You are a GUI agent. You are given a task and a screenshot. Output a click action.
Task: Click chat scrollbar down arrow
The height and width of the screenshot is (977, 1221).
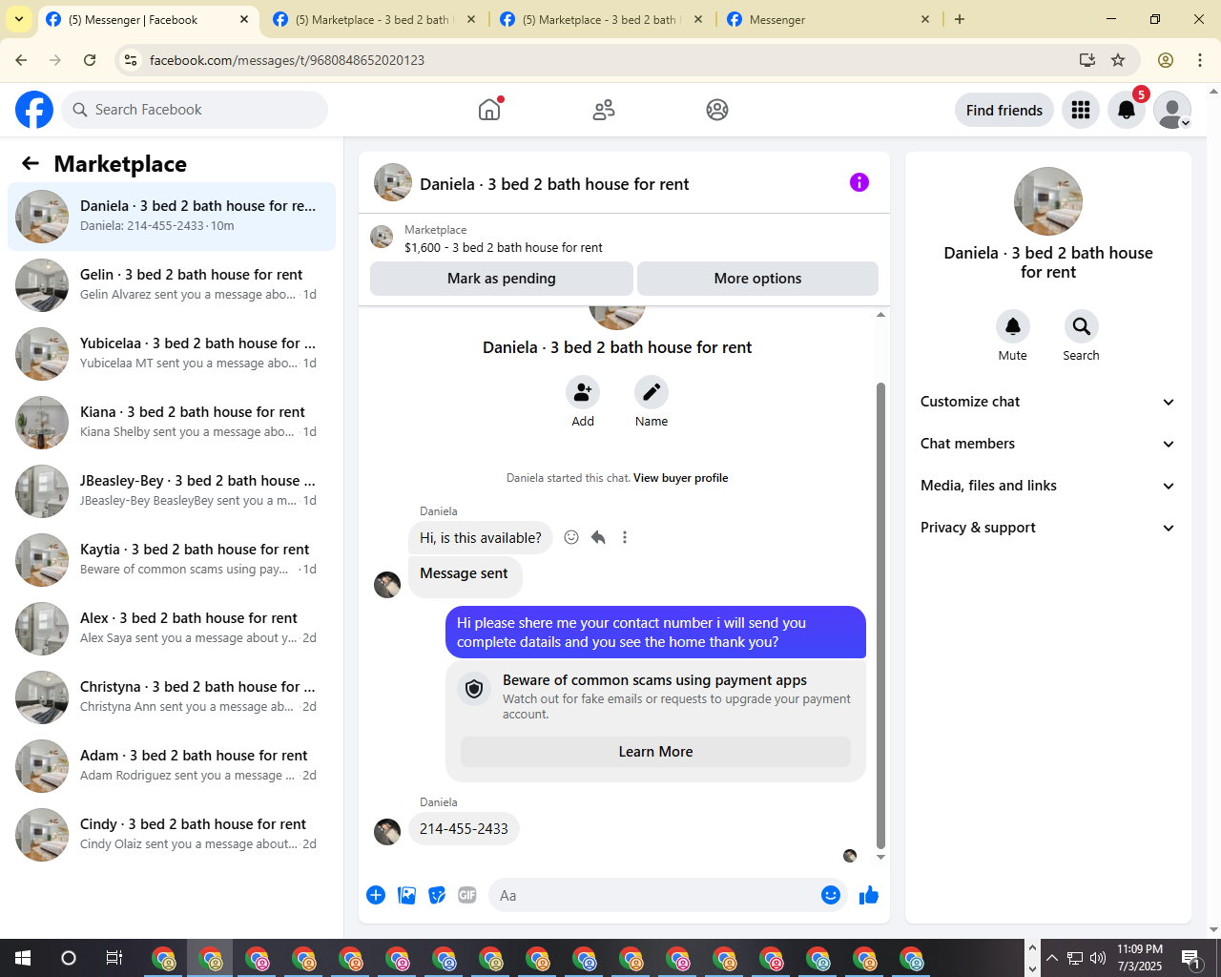tap(880, 857)
